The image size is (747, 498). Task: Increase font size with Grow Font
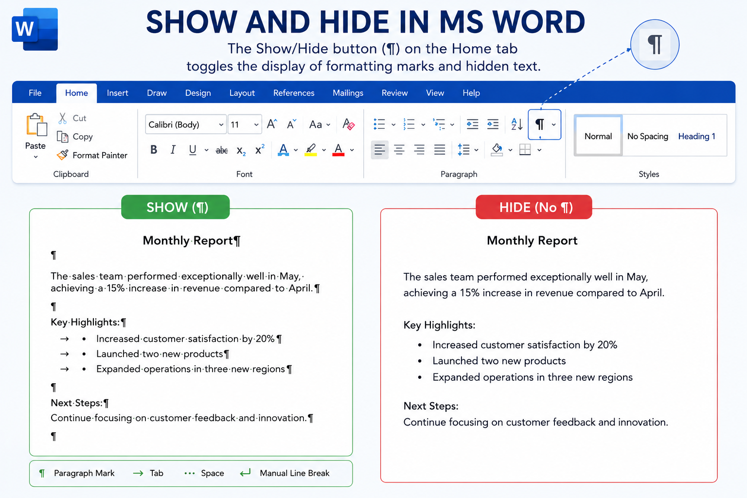tap(272, 124)
